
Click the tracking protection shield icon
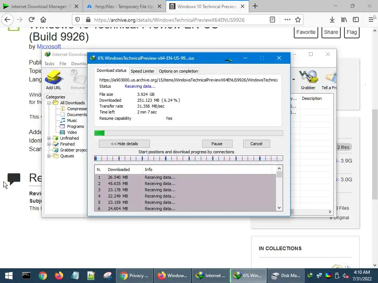[78, 20]
